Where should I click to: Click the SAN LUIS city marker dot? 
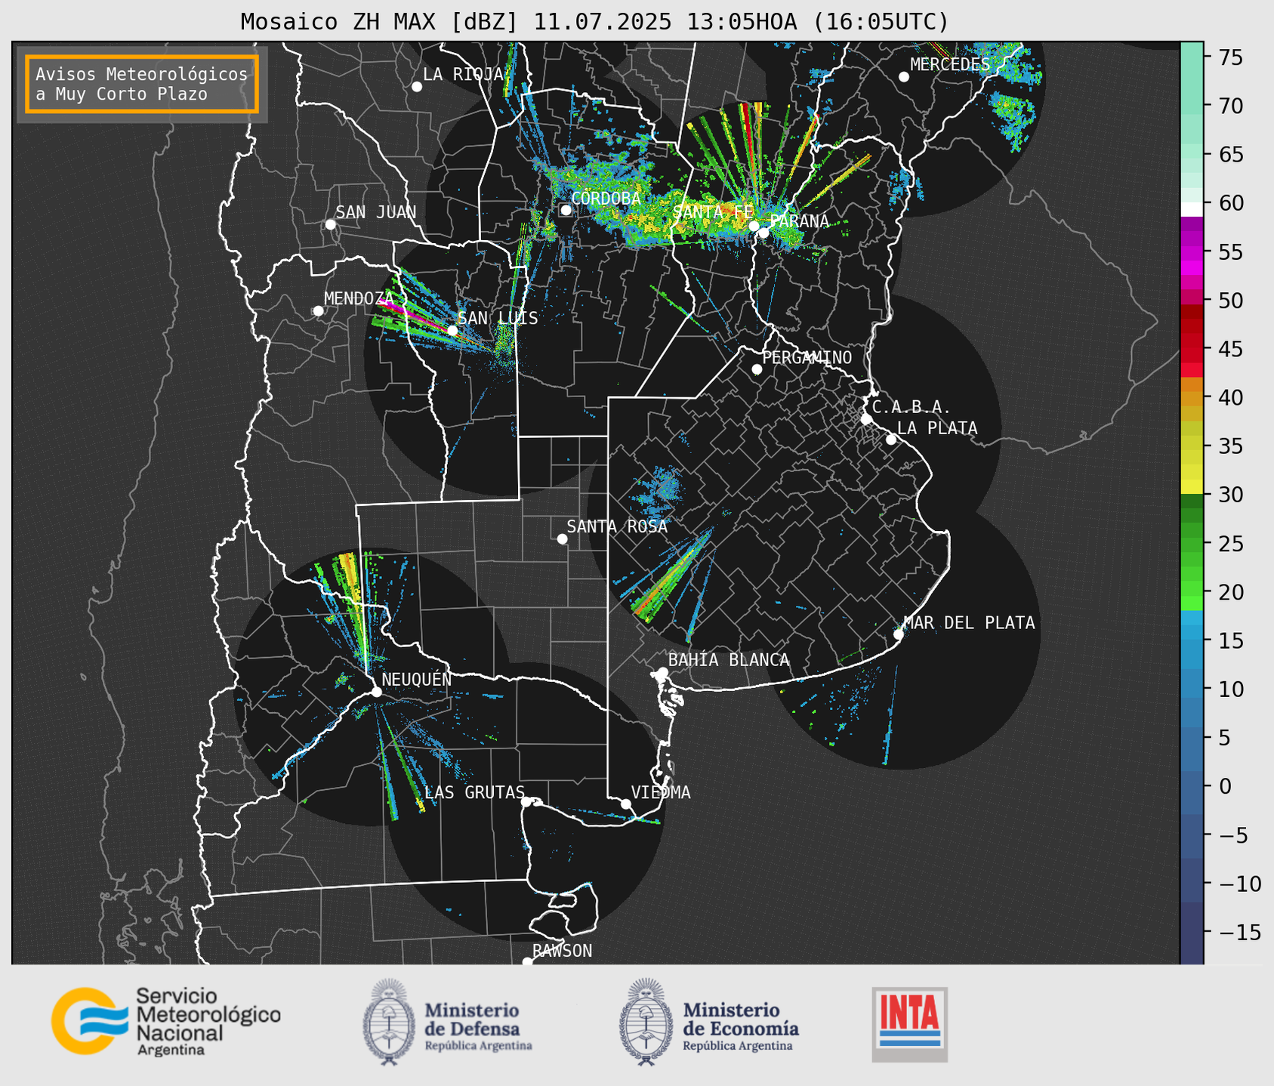click(x=452, y=330)
